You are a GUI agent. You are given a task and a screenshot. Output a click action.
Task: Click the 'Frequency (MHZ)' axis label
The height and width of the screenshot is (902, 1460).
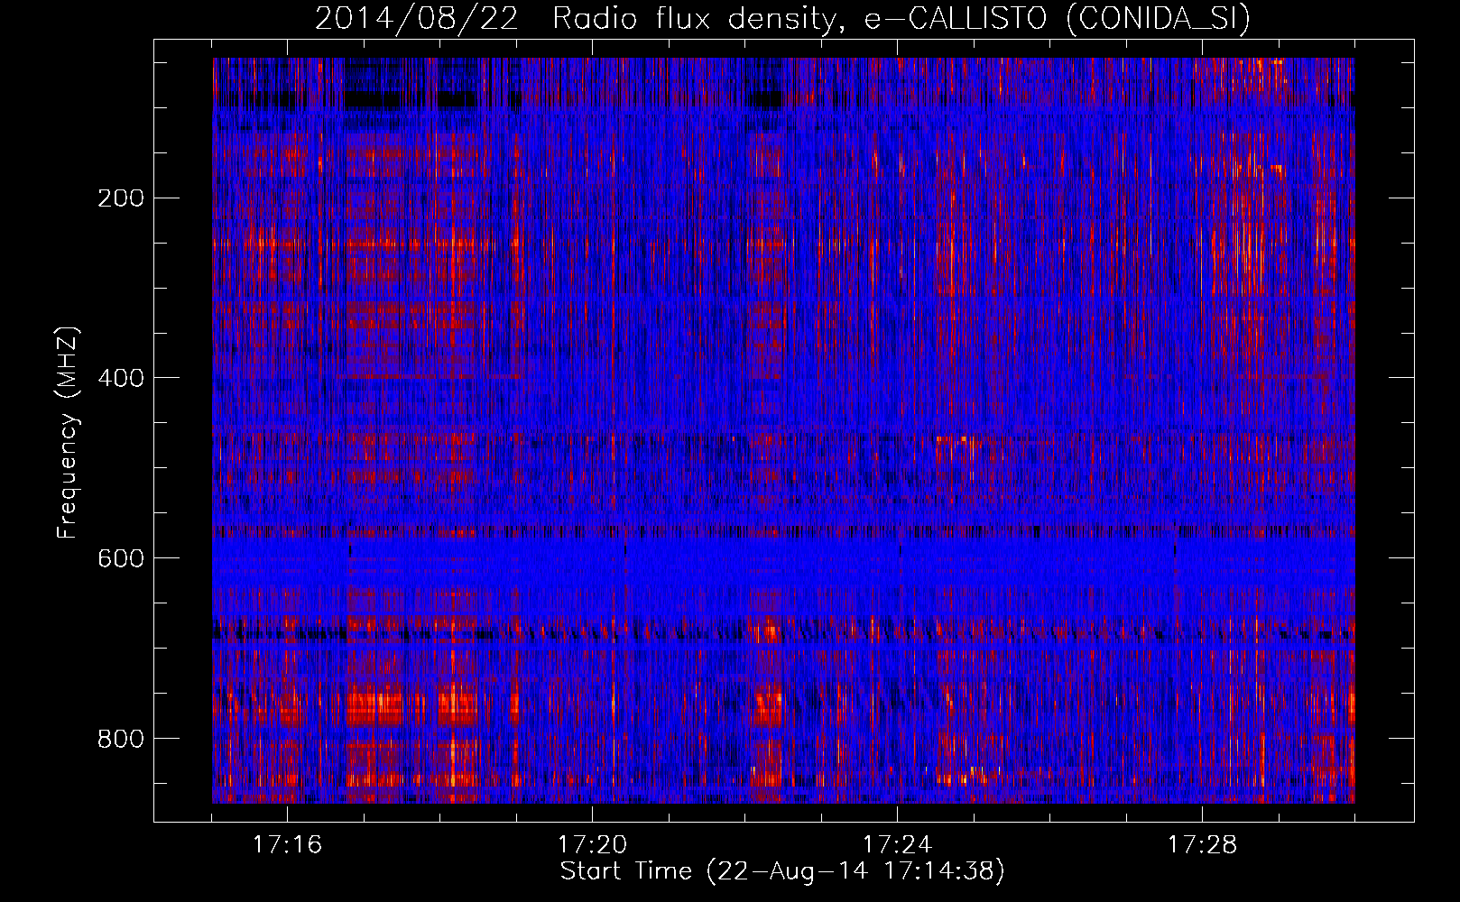coord(68,433)
